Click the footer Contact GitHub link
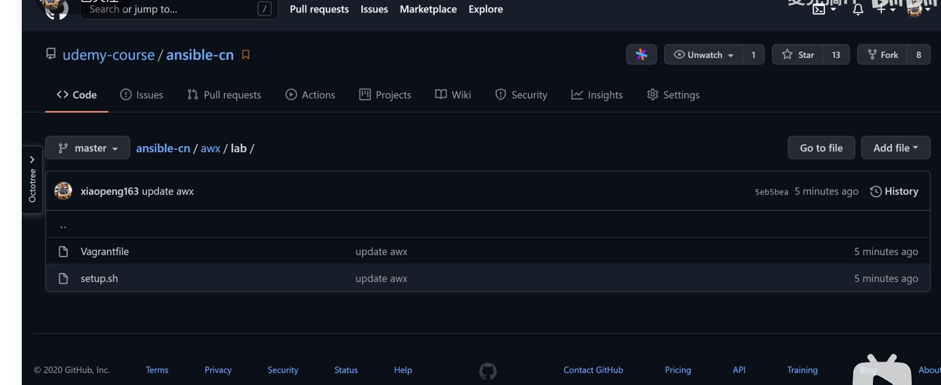The height and width of the screenshot is (385, 941). pos(593,370)
